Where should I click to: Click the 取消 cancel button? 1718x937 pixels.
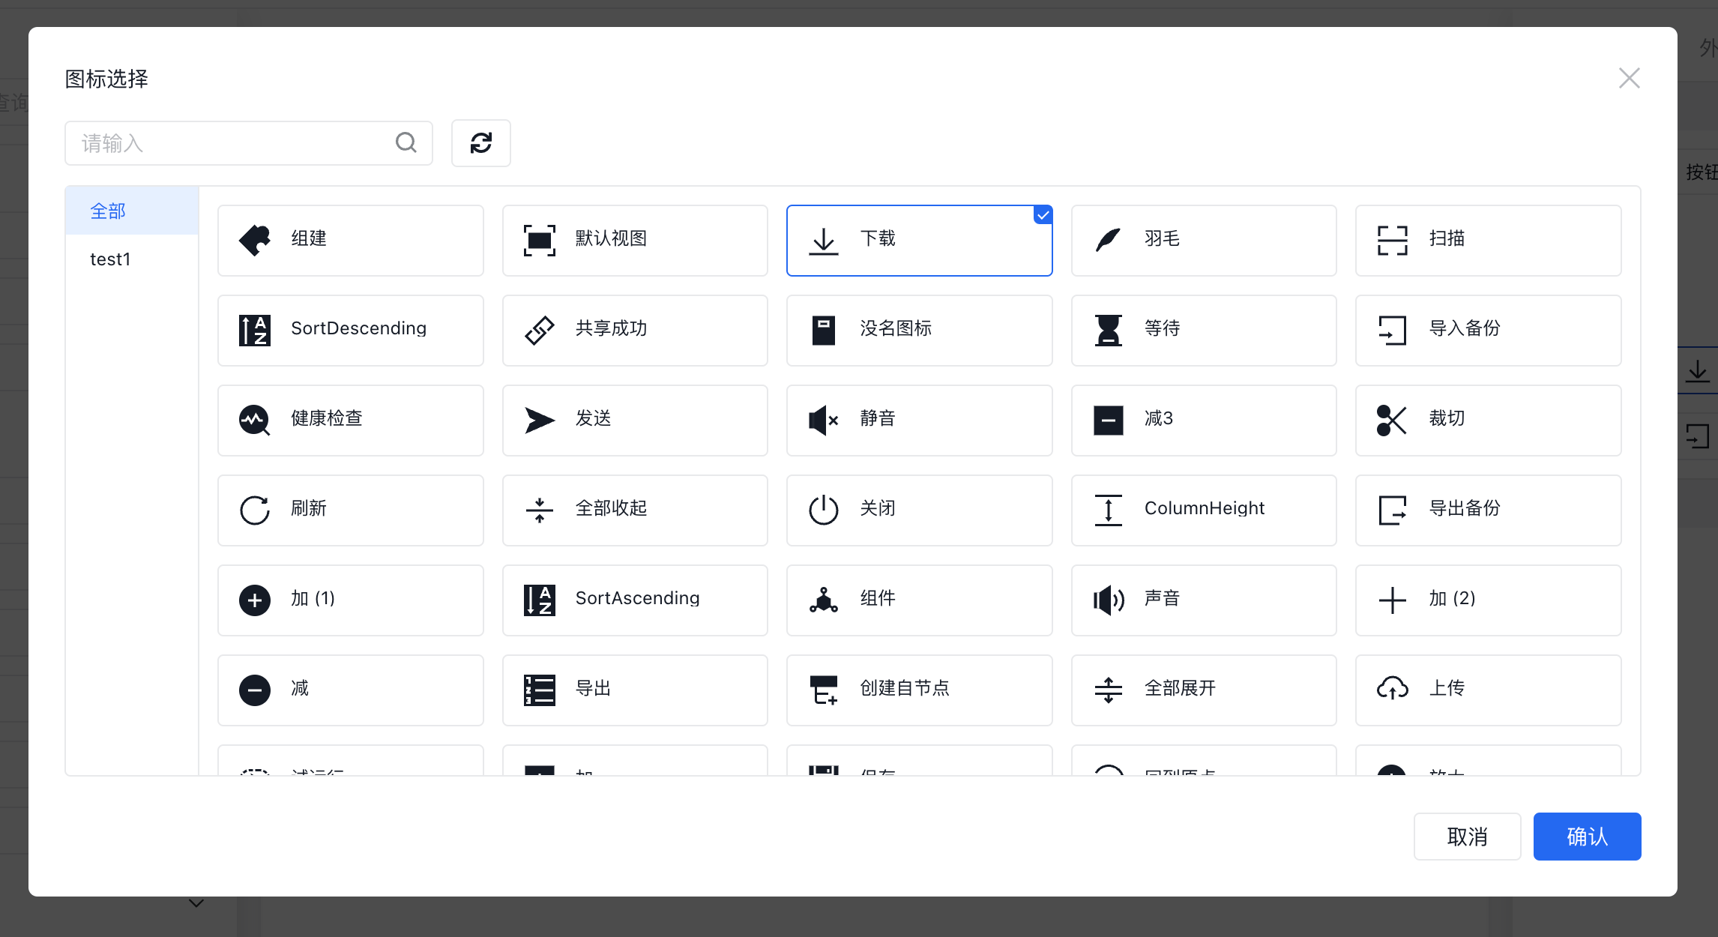1467,837
